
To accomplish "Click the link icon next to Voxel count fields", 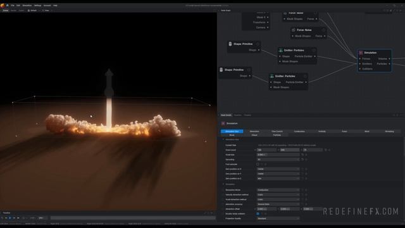I will click(326, 150).
